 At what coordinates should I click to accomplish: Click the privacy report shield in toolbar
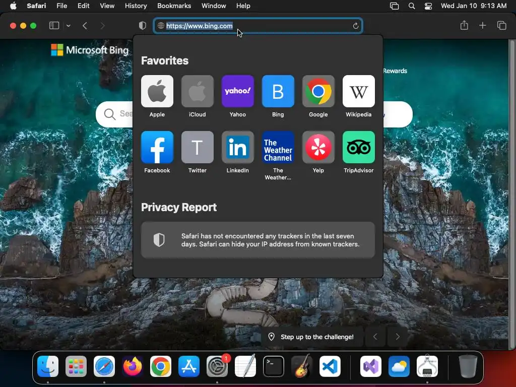[142, 26]
